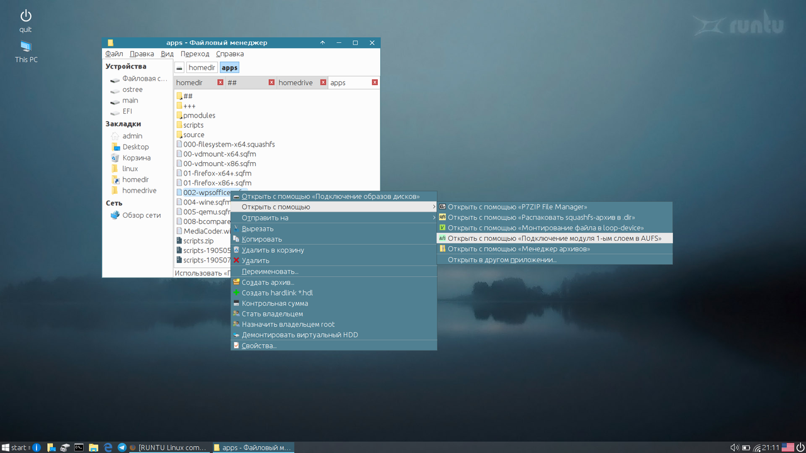Open the Справка menu
Screen dimensions: 806x453
point(230,54)
